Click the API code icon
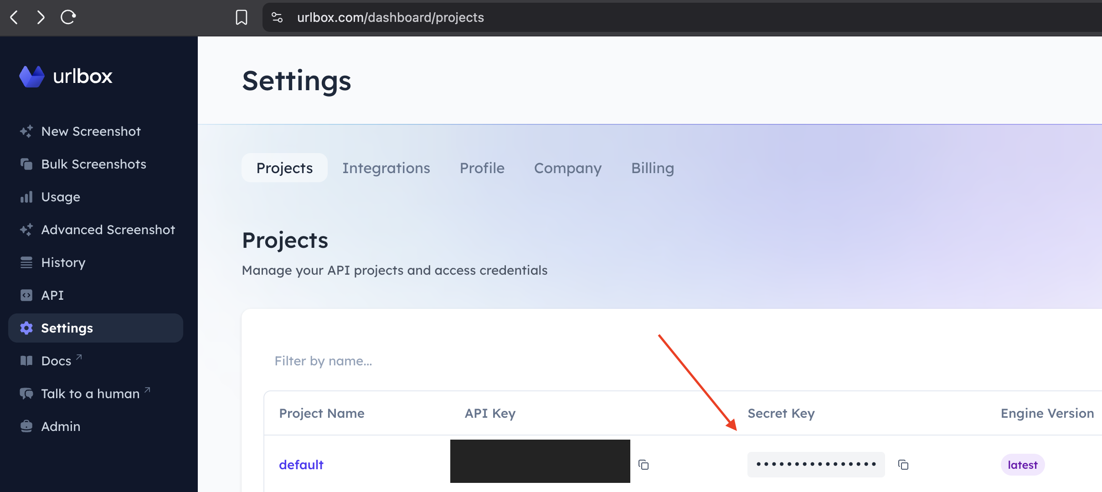 [26, 295]
